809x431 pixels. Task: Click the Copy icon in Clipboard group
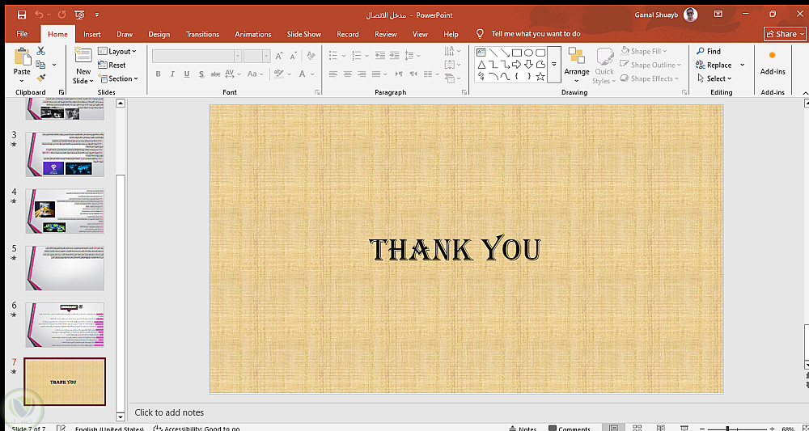click(40, 65)
